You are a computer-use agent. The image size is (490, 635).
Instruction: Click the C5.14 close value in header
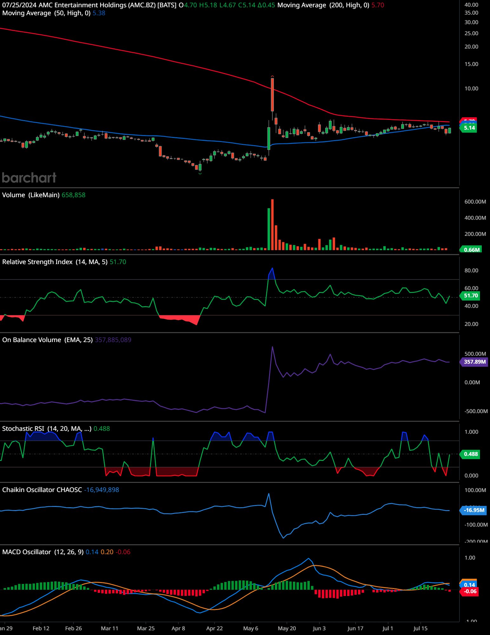[247, 5]
